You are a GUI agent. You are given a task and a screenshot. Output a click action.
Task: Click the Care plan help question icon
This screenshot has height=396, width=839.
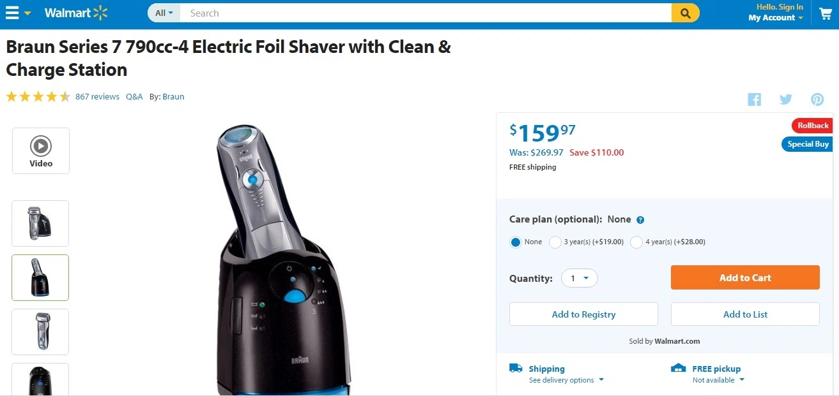click(640, 220)
